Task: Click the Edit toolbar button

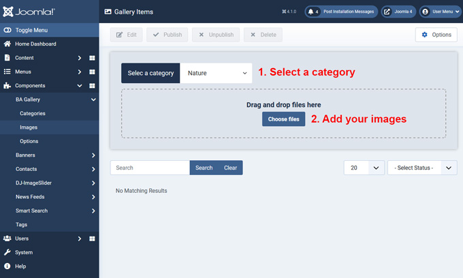Action: click(x=127, y=35)
